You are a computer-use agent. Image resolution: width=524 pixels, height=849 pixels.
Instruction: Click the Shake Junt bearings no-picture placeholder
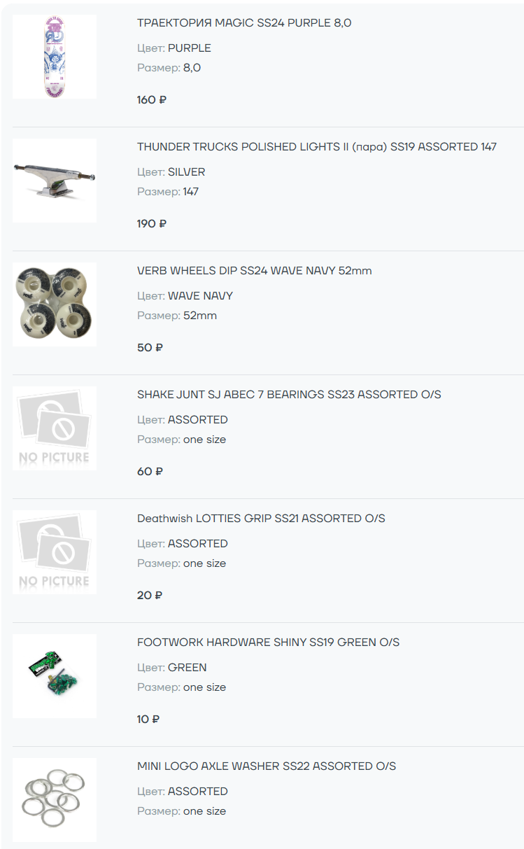pos(55,428)
